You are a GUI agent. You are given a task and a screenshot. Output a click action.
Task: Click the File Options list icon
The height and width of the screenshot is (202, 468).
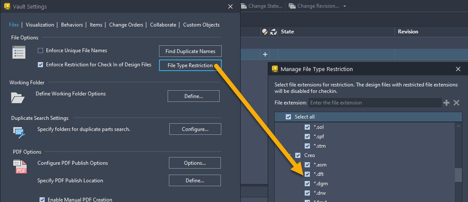click(19, 52)
